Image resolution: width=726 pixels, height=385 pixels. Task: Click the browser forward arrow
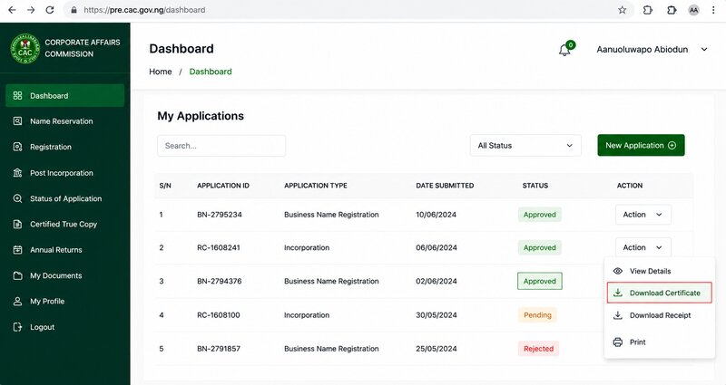coord(31,10)
